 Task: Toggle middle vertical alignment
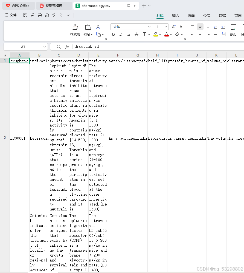(200, 27)
